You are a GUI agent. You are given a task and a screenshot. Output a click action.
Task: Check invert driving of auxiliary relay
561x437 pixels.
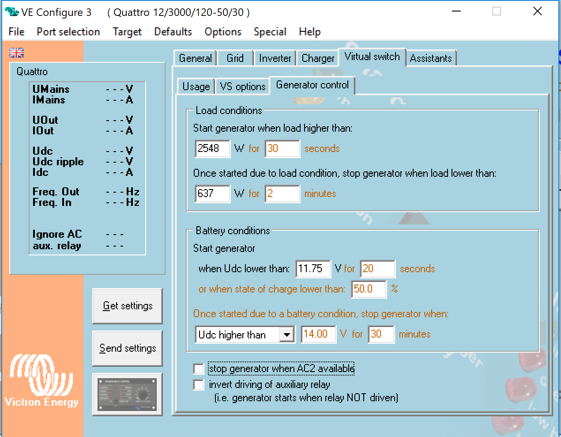coord(199,384)
